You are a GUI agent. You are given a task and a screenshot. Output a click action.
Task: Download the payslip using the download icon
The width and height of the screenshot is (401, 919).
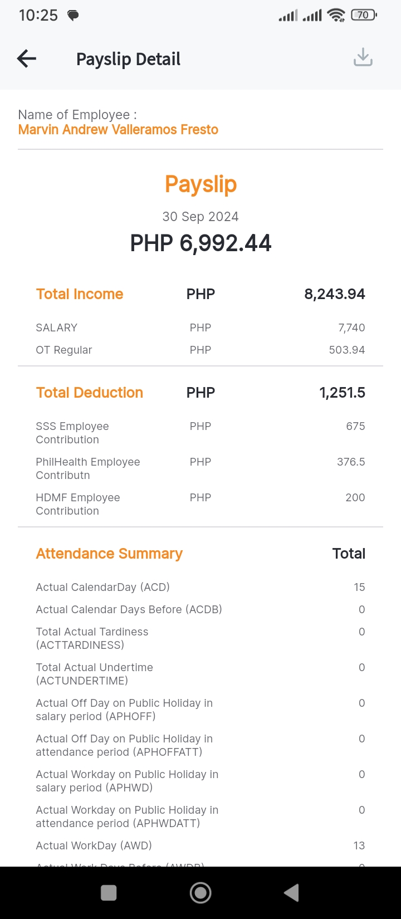point(363,57)
